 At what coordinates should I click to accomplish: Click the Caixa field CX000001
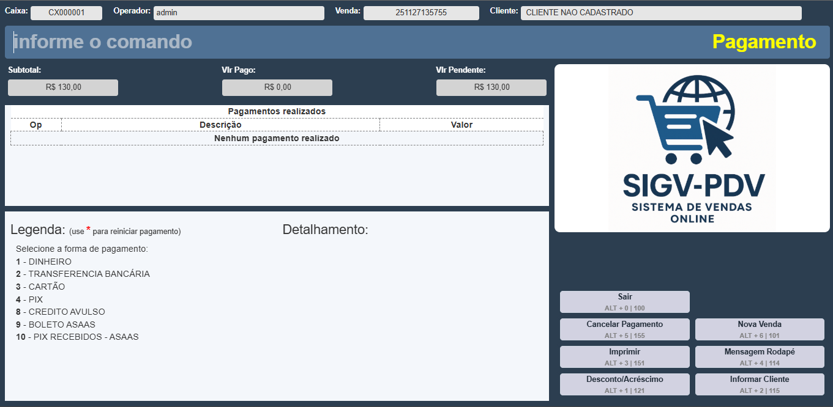[66, 13]
